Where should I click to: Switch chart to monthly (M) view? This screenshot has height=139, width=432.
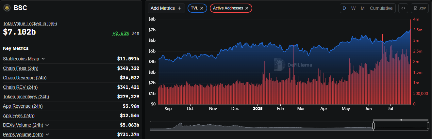point(362,8)
